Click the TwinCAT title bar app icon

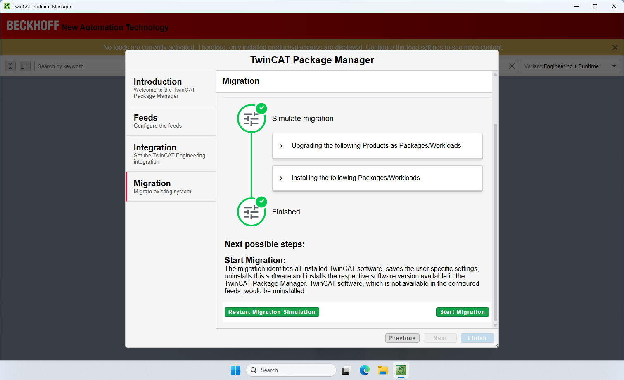pos(7,6)
